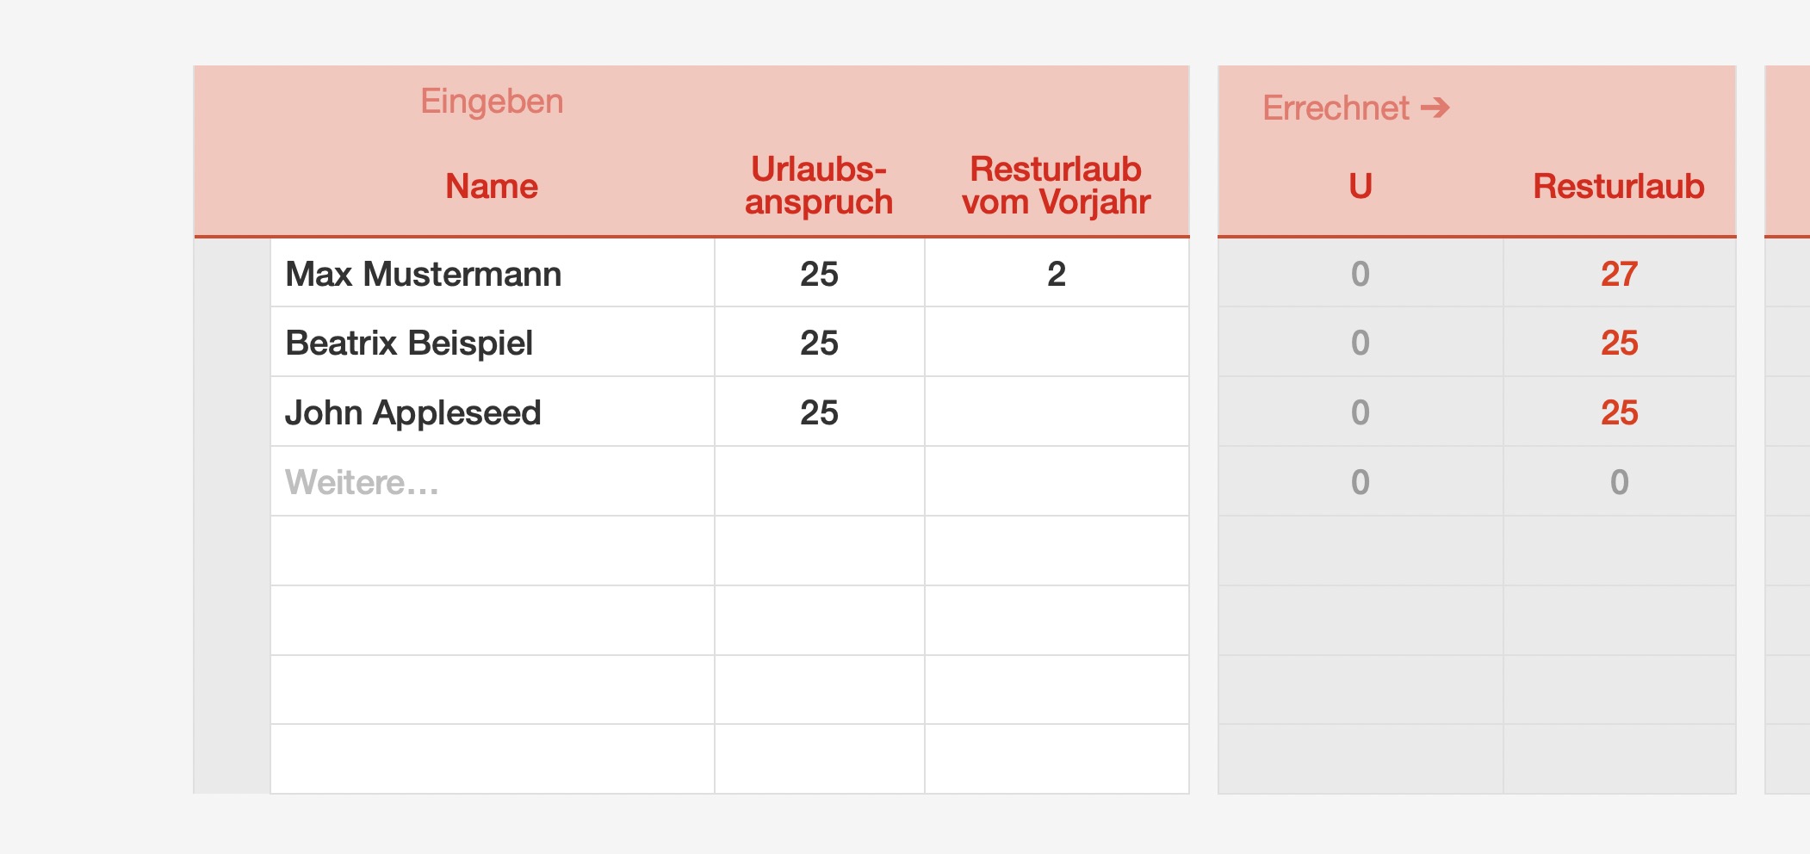Click the Resturlaub 0 in Weitere row
This screenshot has width=1810, height=854.
(x=1619, y=482)
